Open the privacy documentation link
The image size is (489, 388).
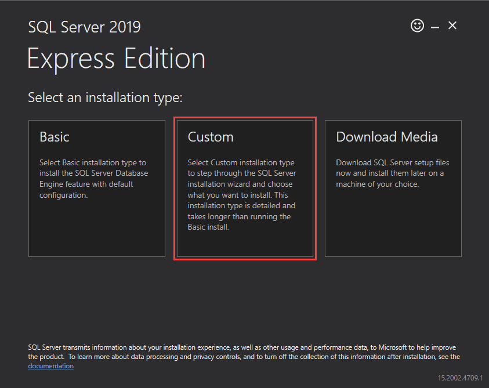coord(51,366)
